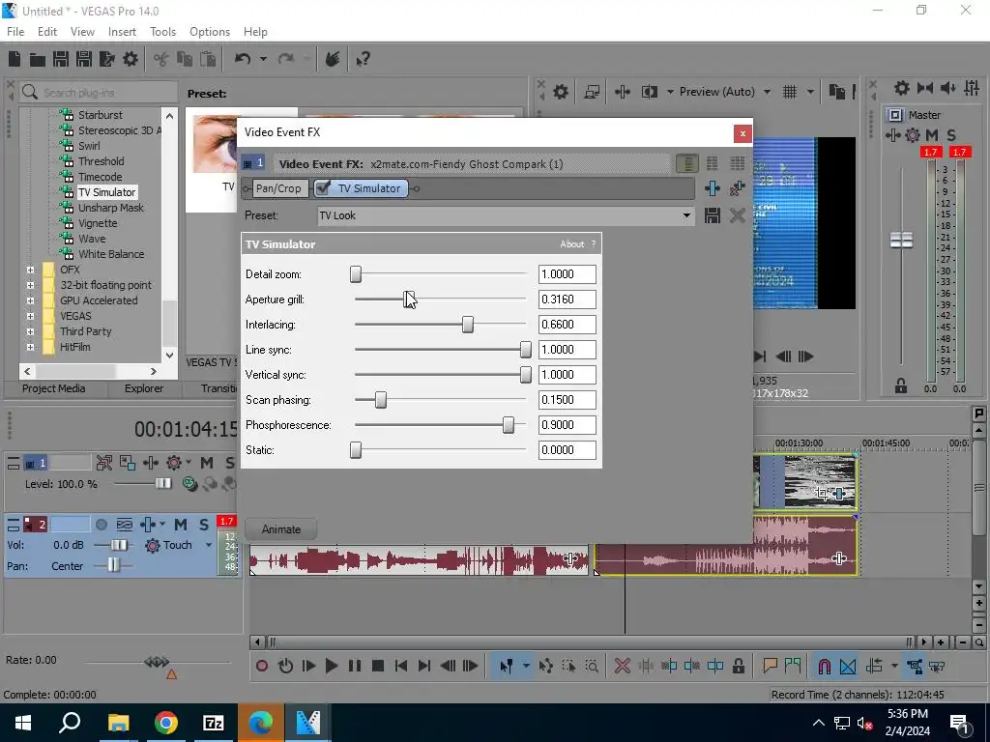
Task: Click the Delete X icon in edit toolbar
Action: pos(622,666)
